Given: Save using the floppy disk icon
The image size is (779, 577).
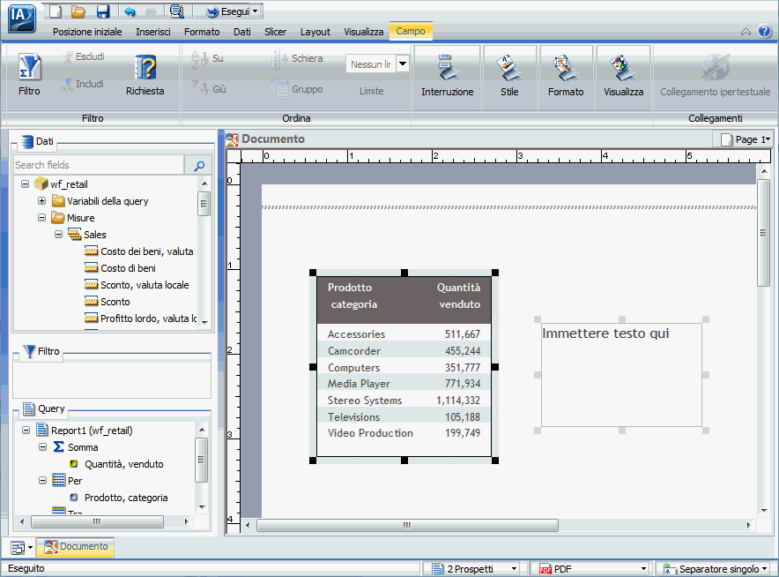Looking at the screenshot, I should (103, 11).
